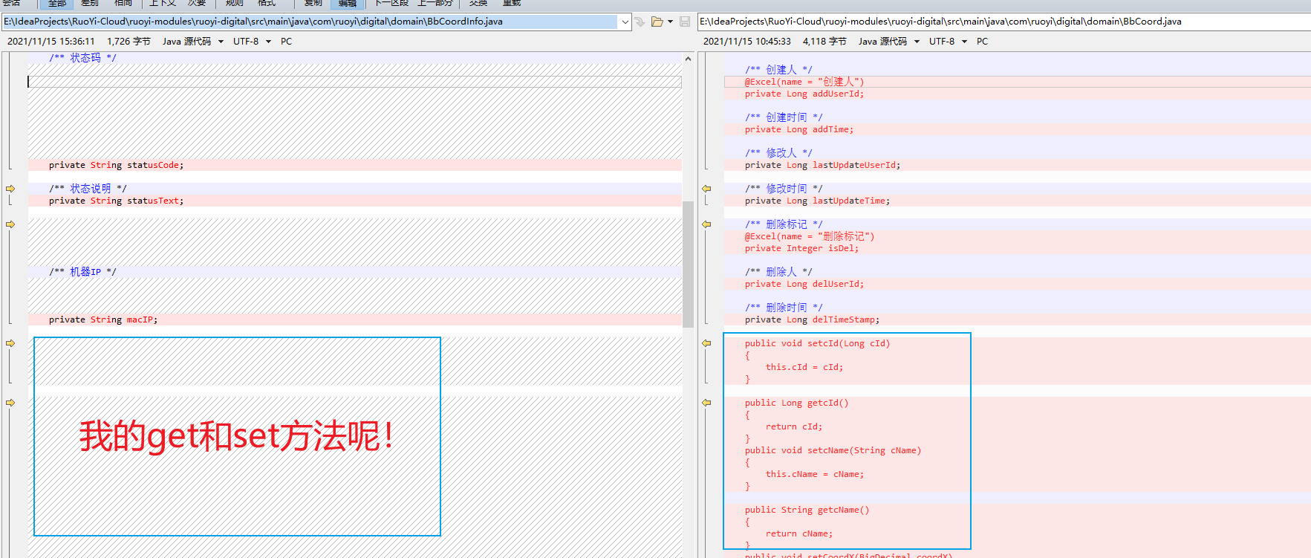Click the /** 创建时间 */ comment line
The image size is (1311, 558).
(x=784, y=117)
